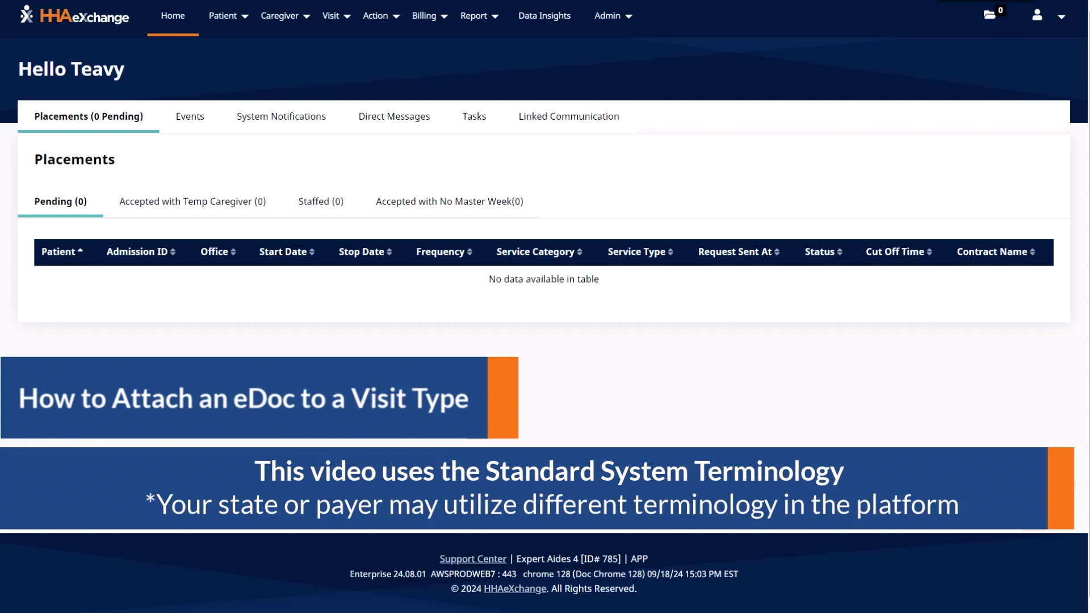Click the HHAeXchange link in the footer
This screenshot has height=613, width=1090.
click(x=514, y=589)
